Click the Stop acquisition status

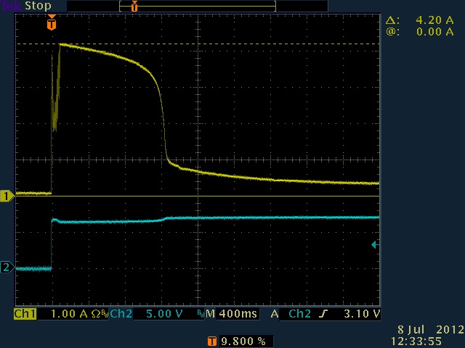click(x=39, y=6)
